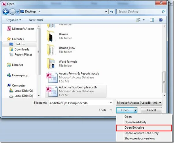The width and height of the screenshot is (174, 143).
Task: Click the Help question mark icon
Action: click(x=161, y=20)
